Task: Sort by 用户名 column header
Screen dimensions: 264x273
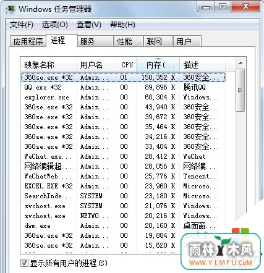Action: (96, 65)
